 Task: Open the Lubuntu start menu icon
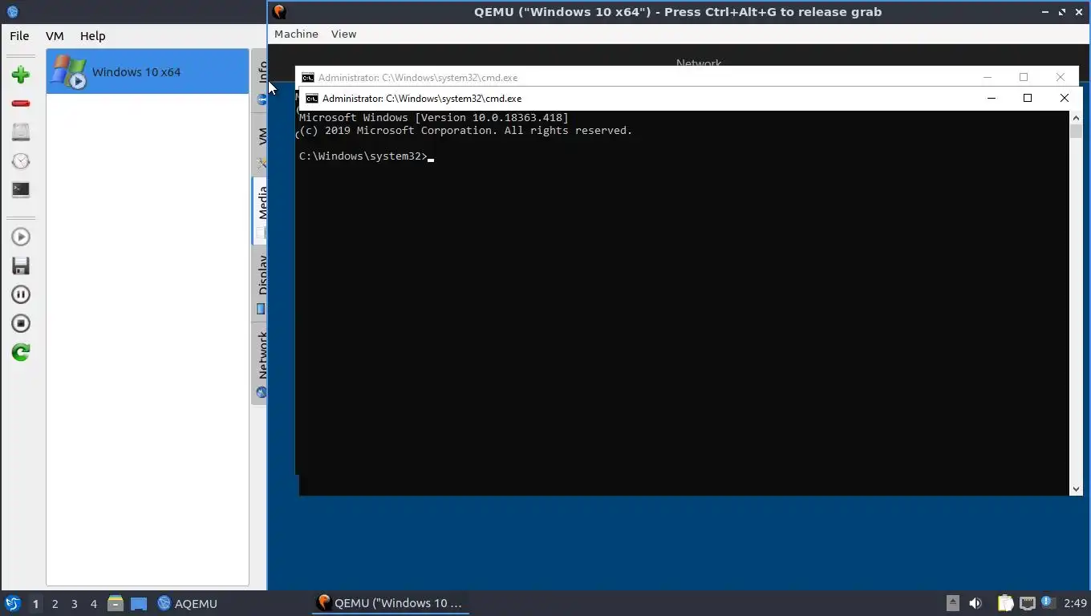point(12,603)
